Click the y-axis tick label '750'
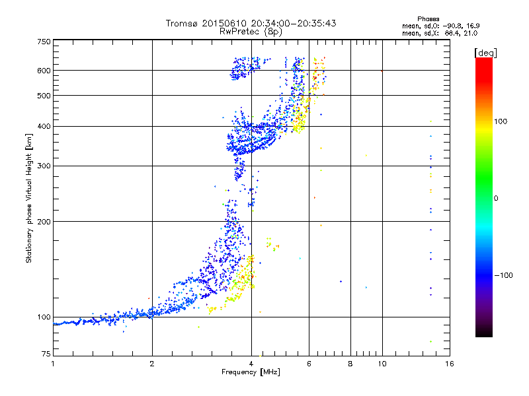 [44, 42]
